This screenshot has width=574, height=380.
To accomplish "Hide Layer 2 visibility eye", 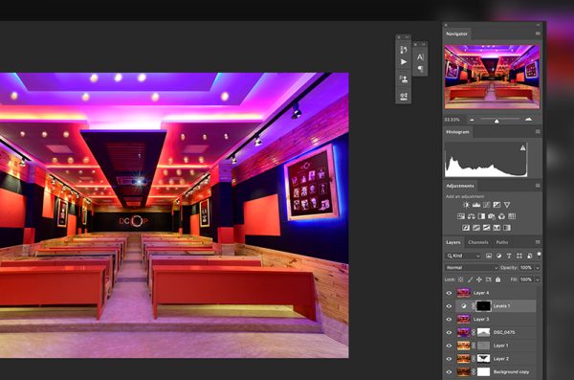I will point(450,359).
